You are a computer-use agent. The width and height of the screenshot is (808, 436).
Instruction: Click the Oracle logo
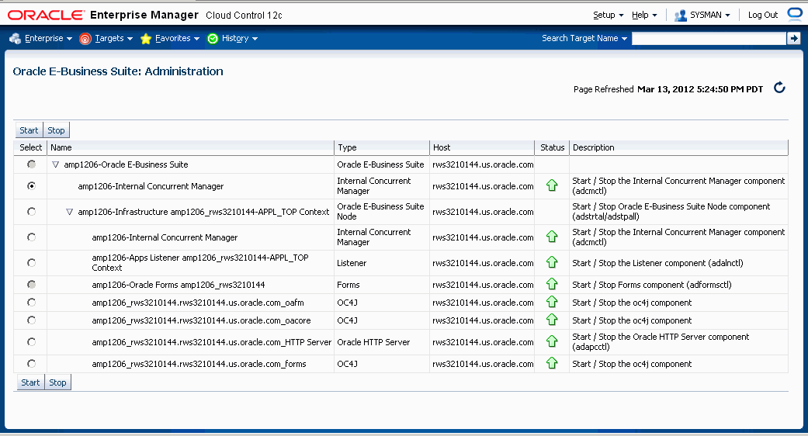pos(46,15)
